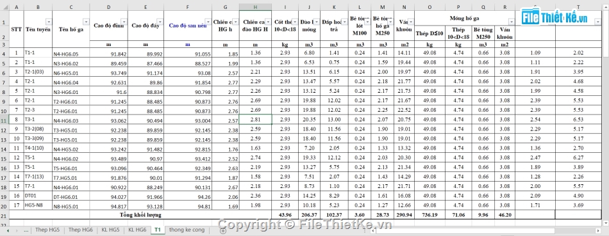Open the Ván khuôn column N filter dropdown
Viewport: 609px width, 236px height.
pyautogui.click(x=410, y=22)
